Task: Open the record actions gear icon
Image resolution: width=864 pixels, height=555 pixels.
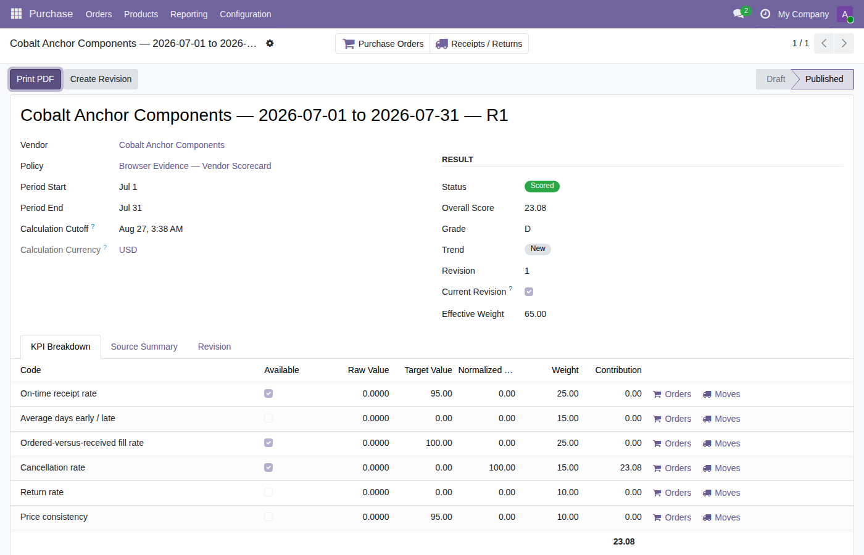Action: 270,43
